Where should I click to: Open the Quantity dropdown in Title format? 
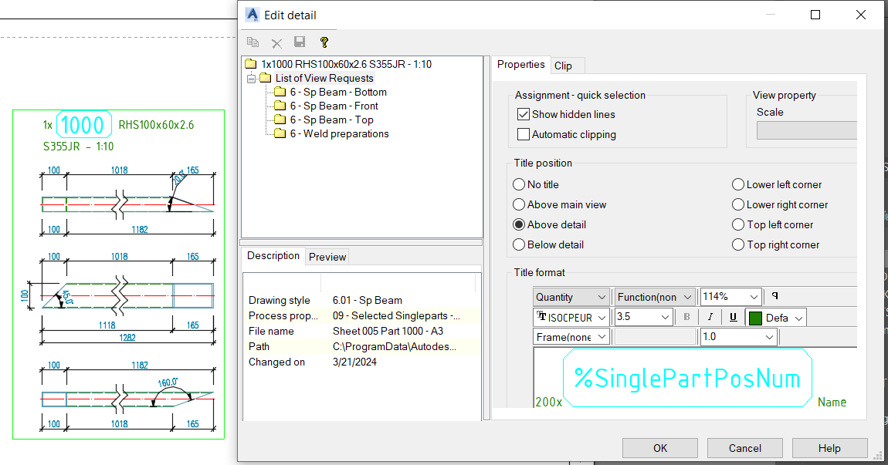click(599, 296)
